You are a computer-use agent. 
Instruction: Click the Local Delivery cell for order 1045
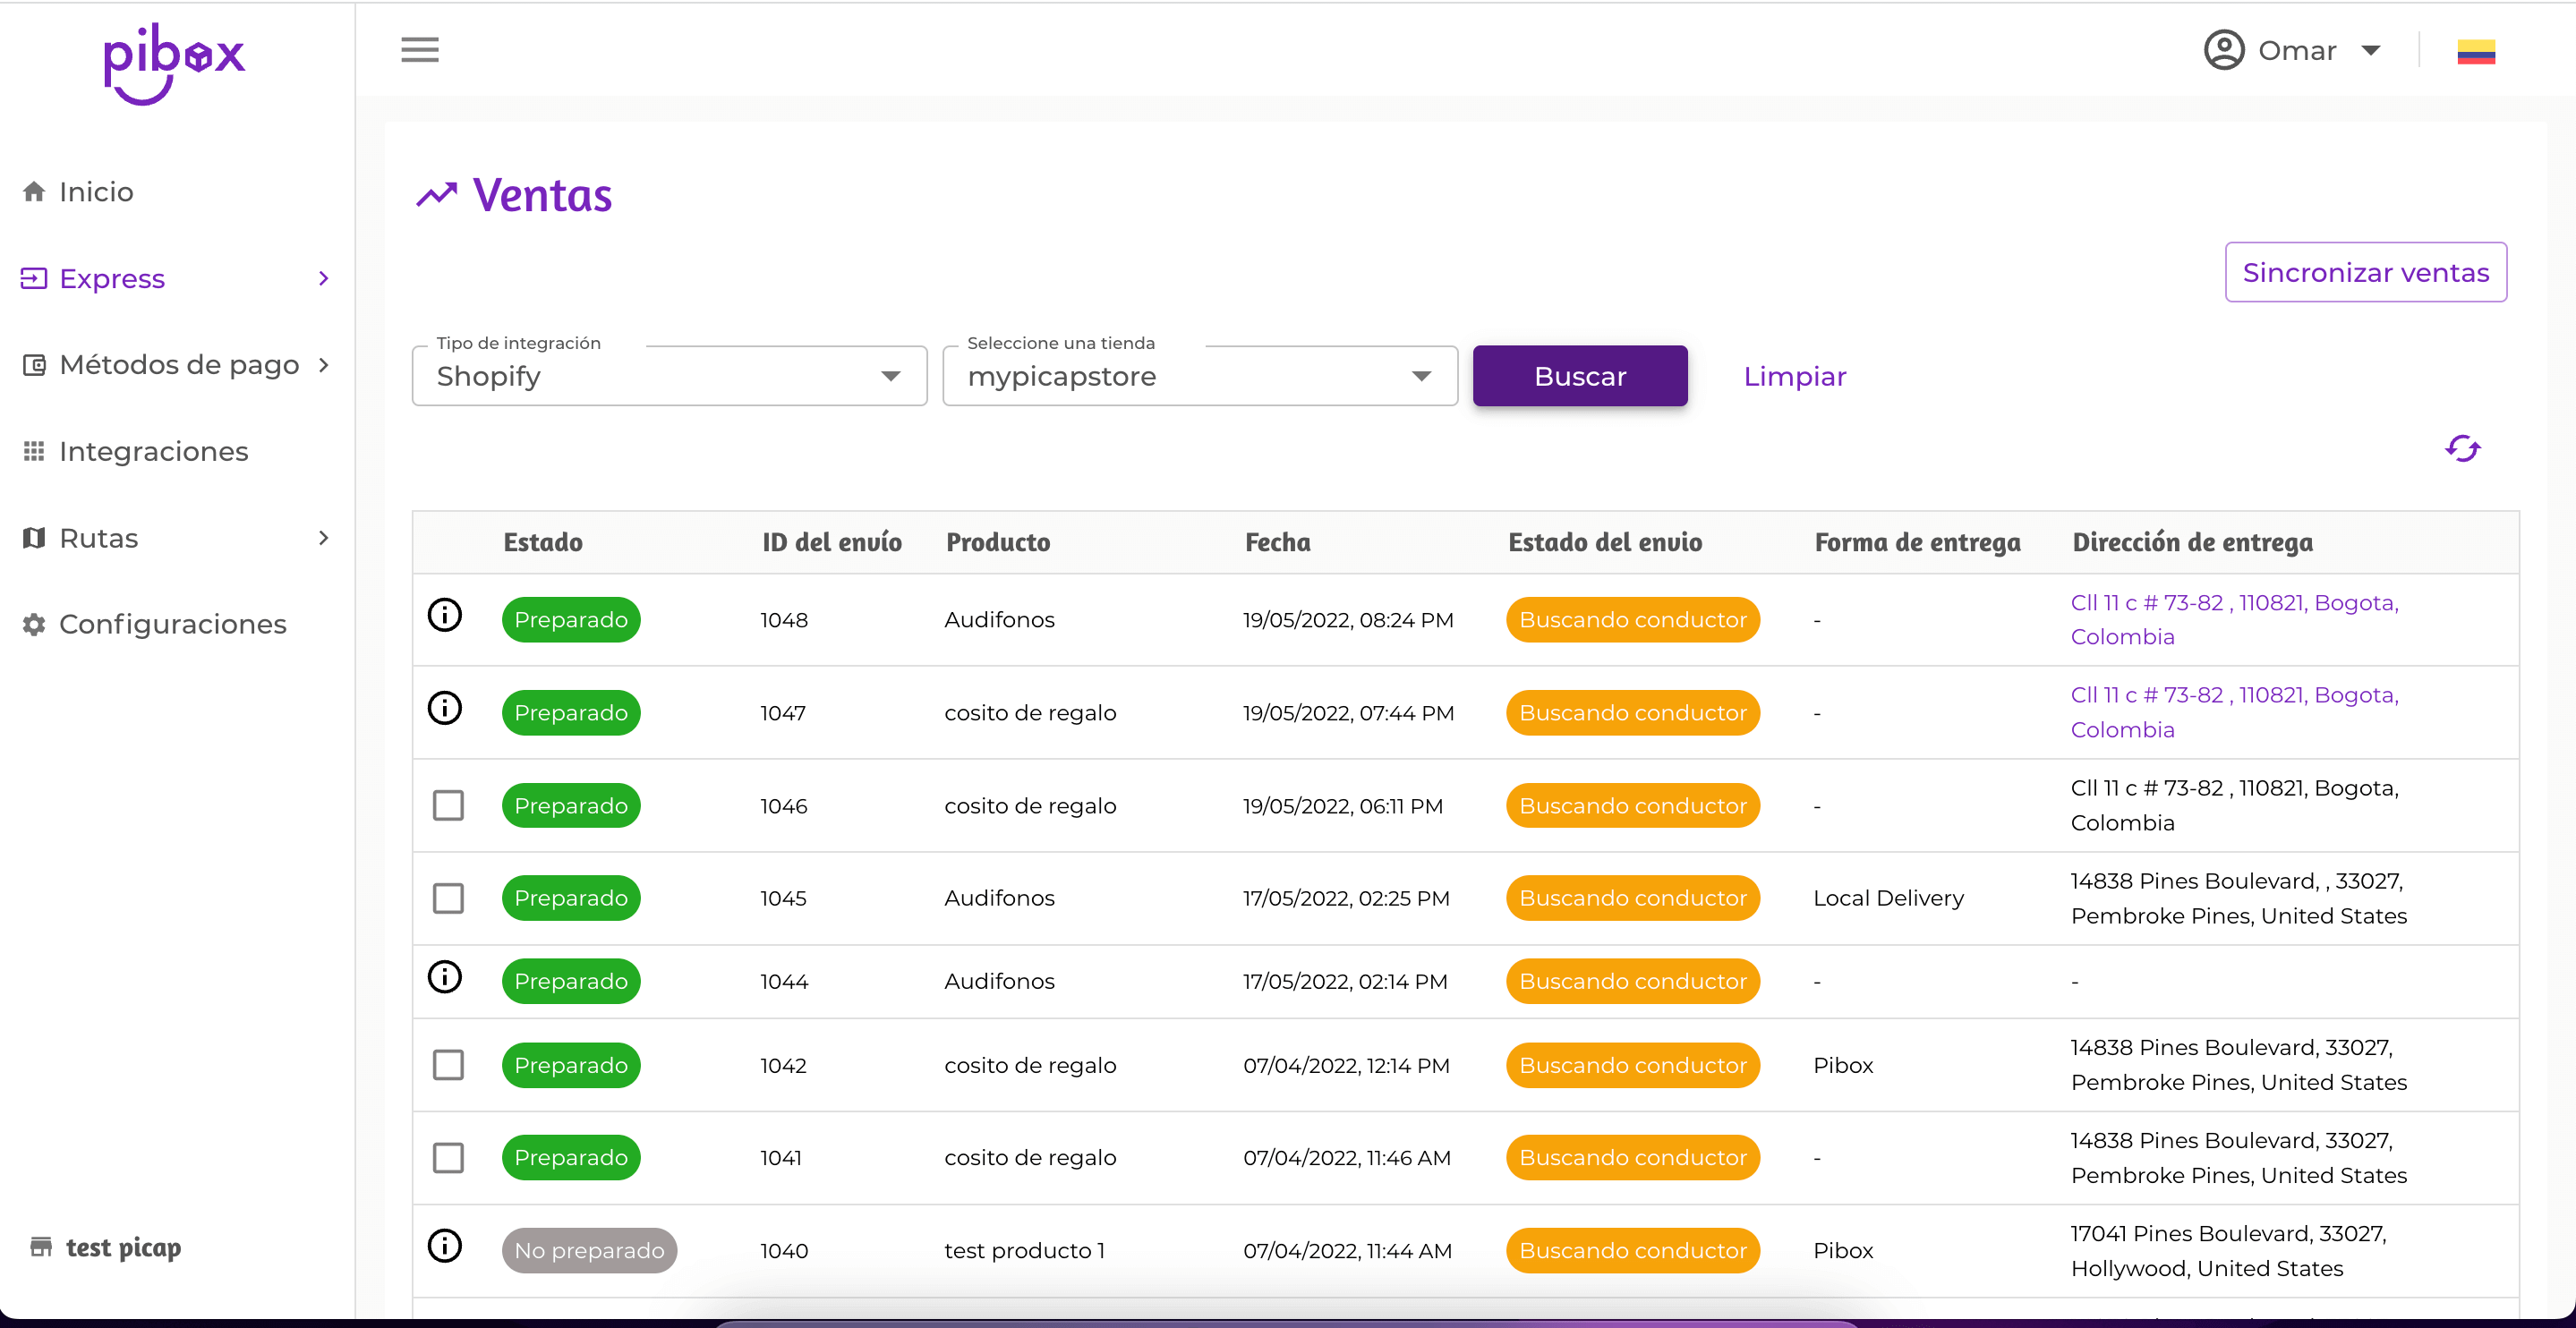[x=1888, y=898]
